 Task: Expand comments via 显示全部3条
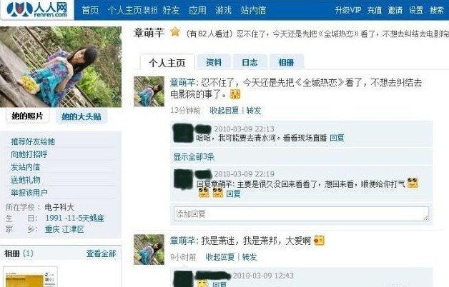coord(194,156)
